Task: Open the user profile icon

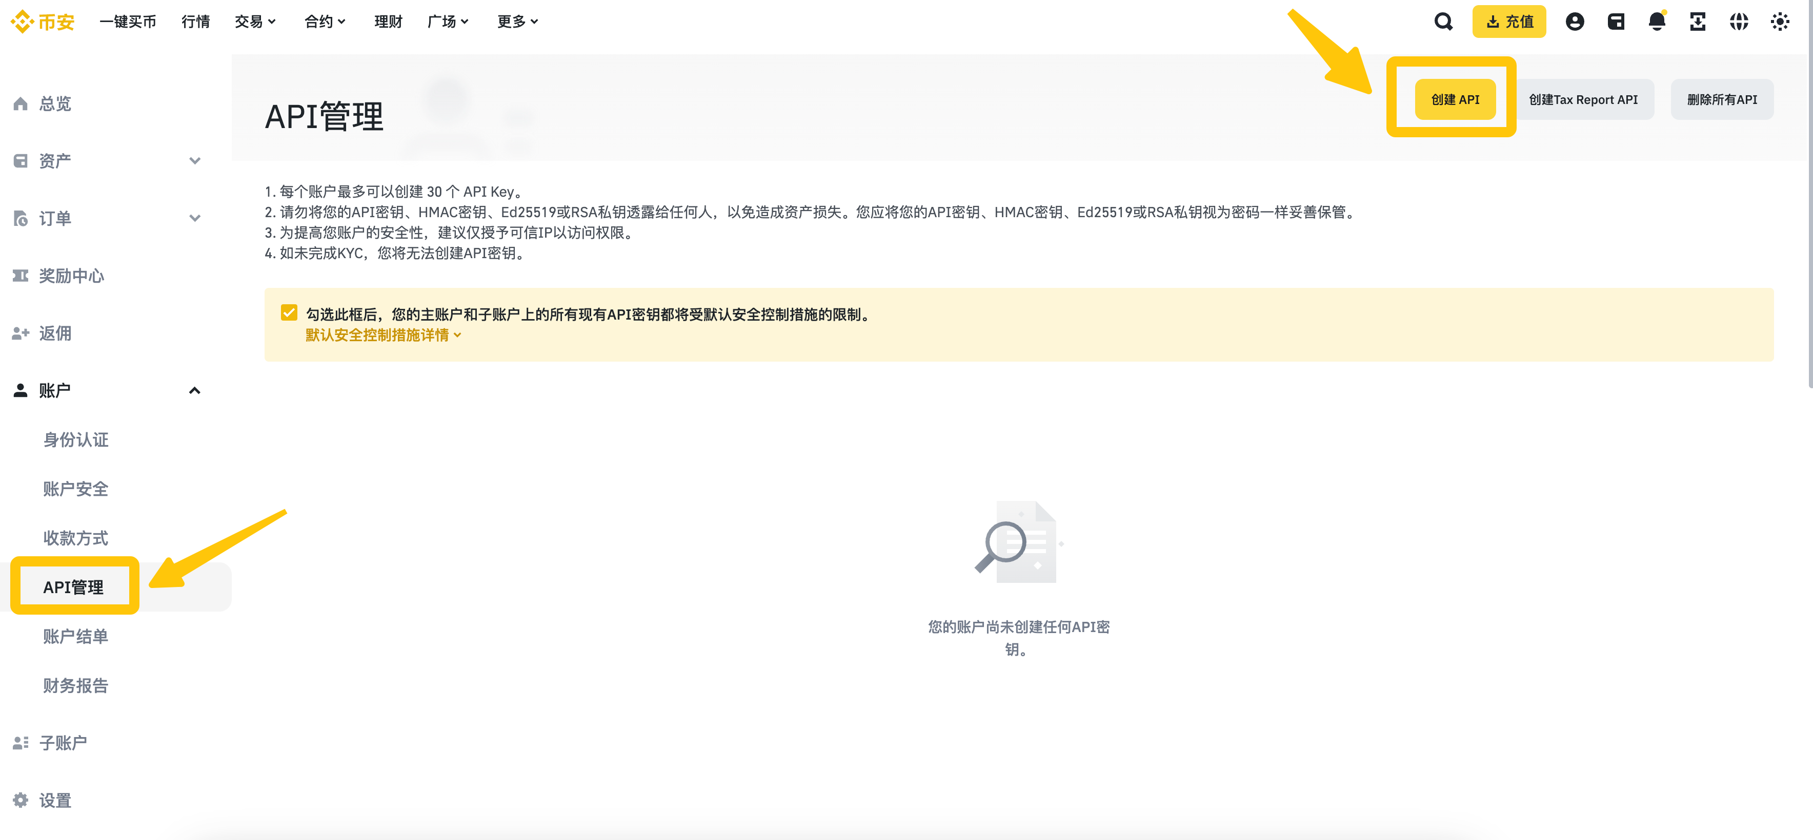Action: click(1575, 22)
